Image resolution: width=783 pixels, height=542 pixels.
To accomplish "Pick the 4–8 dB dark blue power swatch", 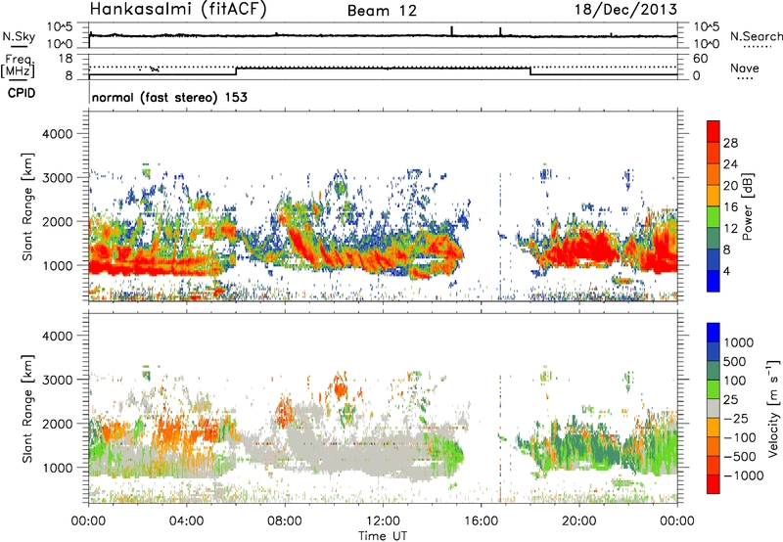I will pos(714,260).
